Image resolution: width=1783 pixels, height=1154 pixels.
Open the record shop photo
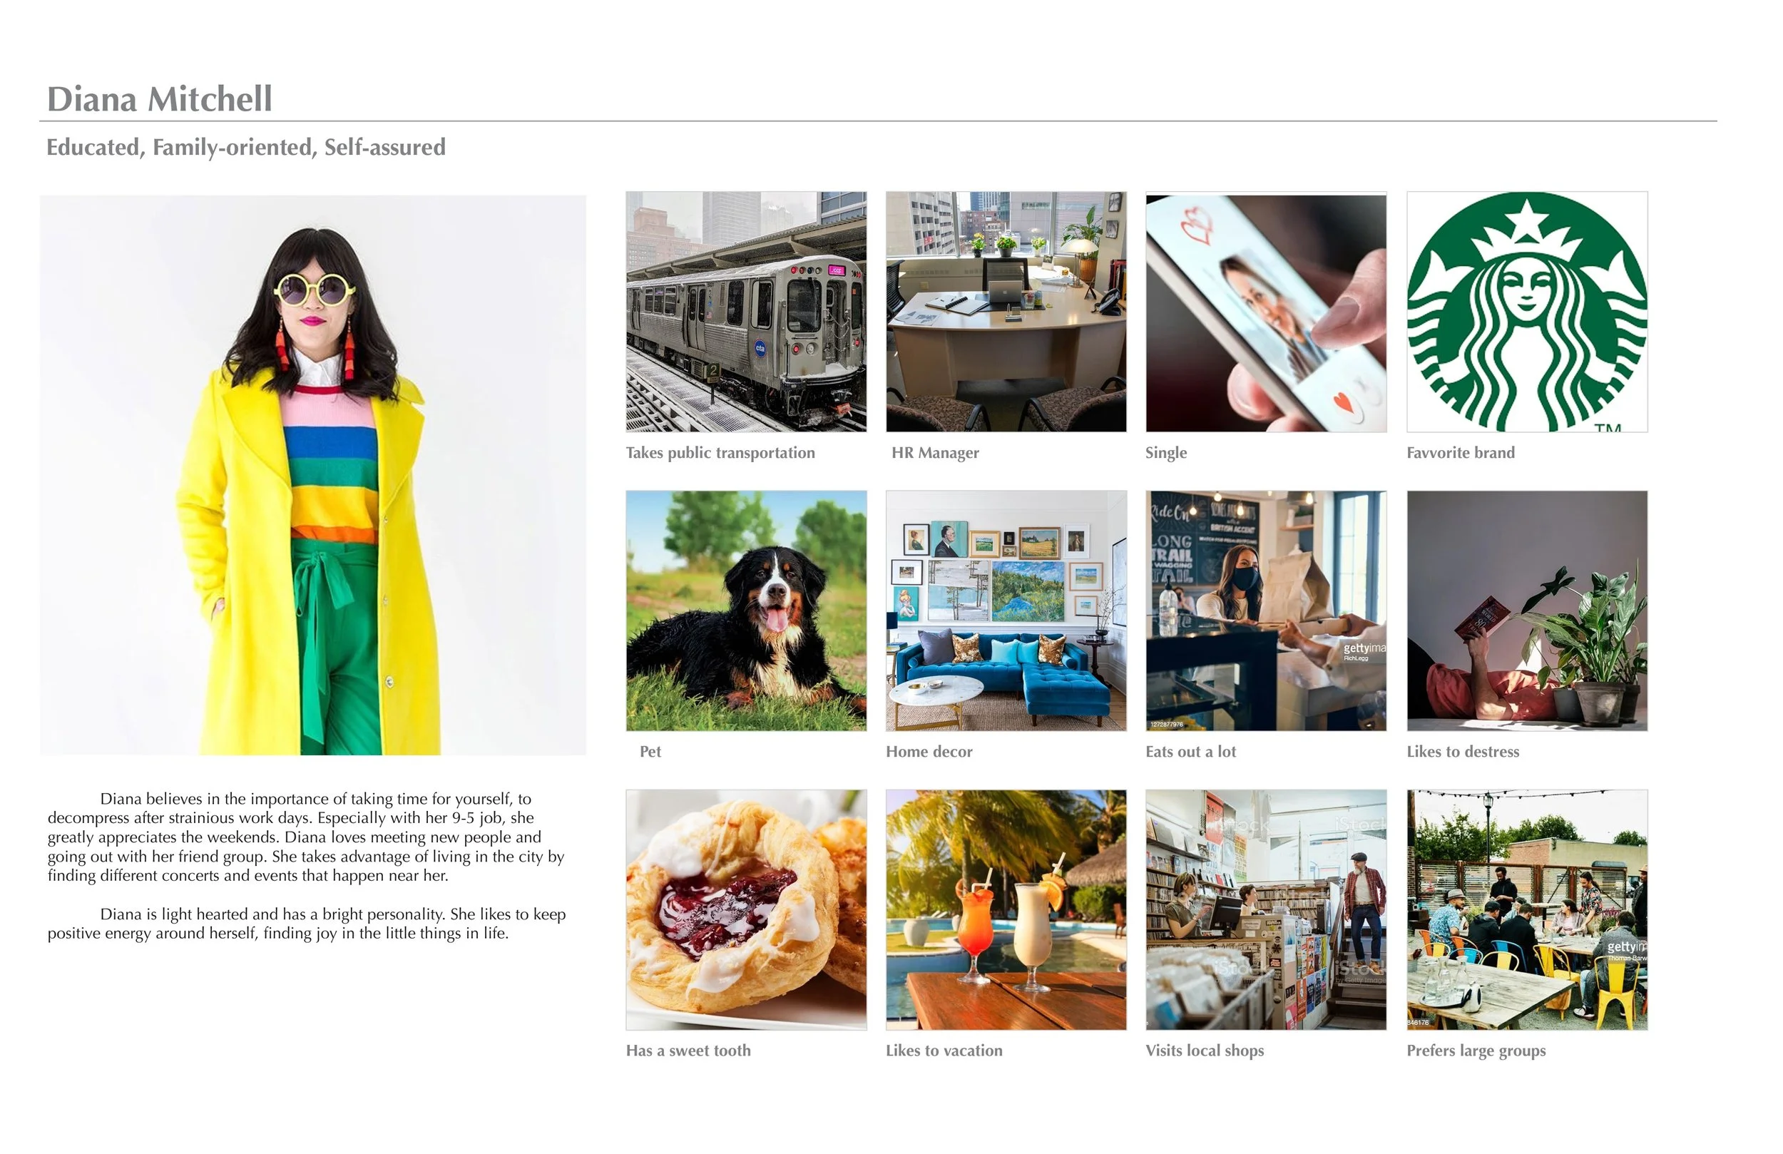click(x=1266, y=909)
